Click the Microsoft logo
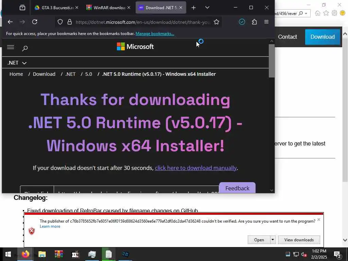Screen dimensions: 348x261 pyautogui.click(x=135, y=47)
